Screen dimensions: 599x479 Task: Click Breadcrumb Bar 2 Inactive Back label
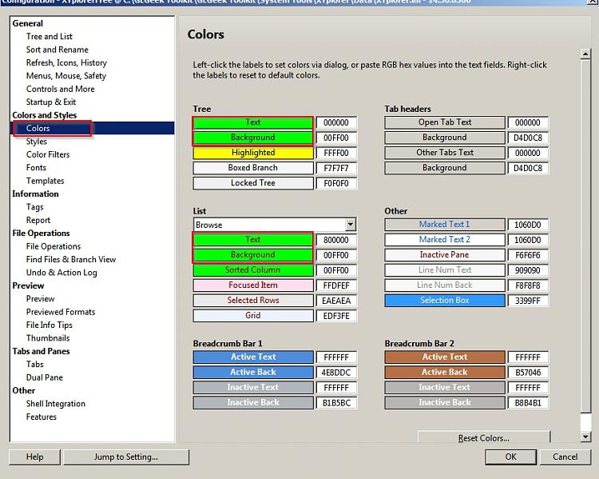[445, 402]
